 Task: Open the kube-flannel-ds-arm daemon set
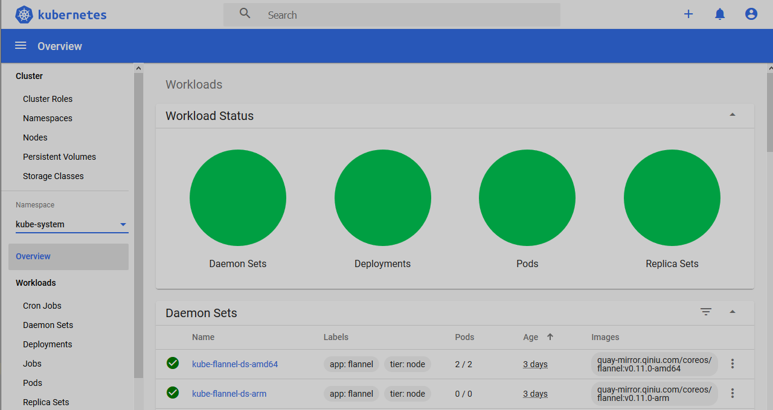[229, 394]
